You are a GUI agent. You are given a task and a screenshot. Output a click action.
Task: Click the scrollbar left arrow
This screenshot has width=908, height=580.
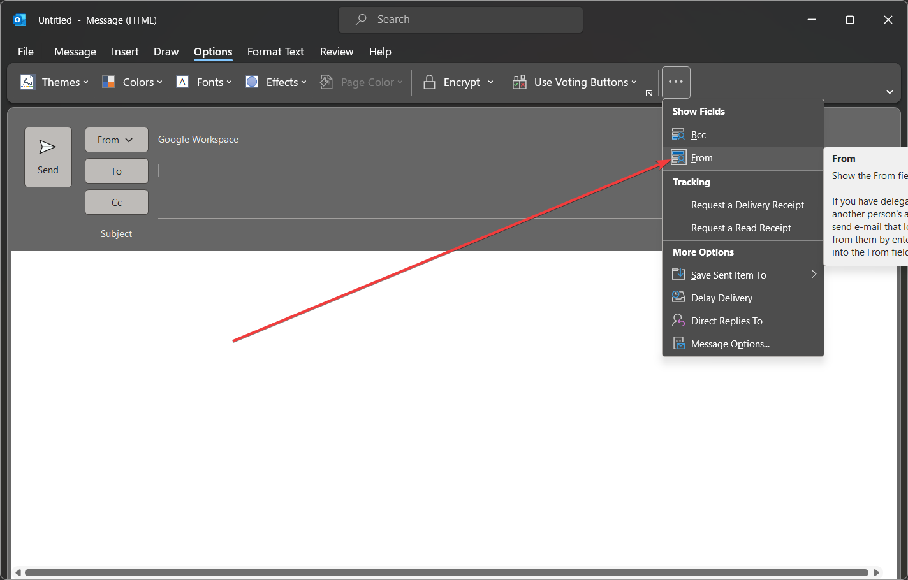[18, 572]
